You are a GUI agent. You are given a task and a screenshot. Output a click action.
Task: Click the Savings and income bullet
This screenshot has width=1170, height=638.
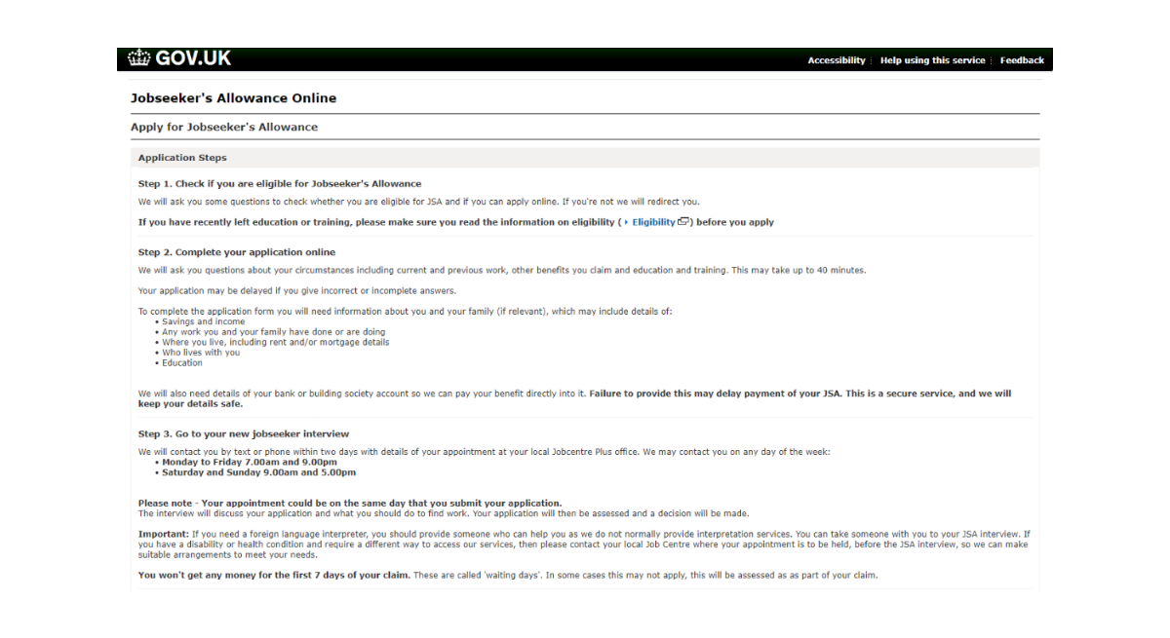pos(203,321)
